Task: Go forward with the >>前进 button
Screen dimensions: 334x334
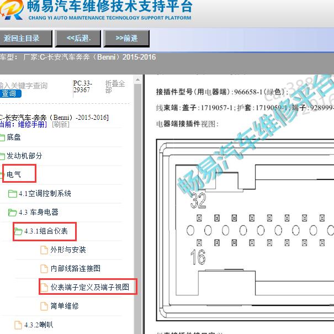Action: (126, 38)
